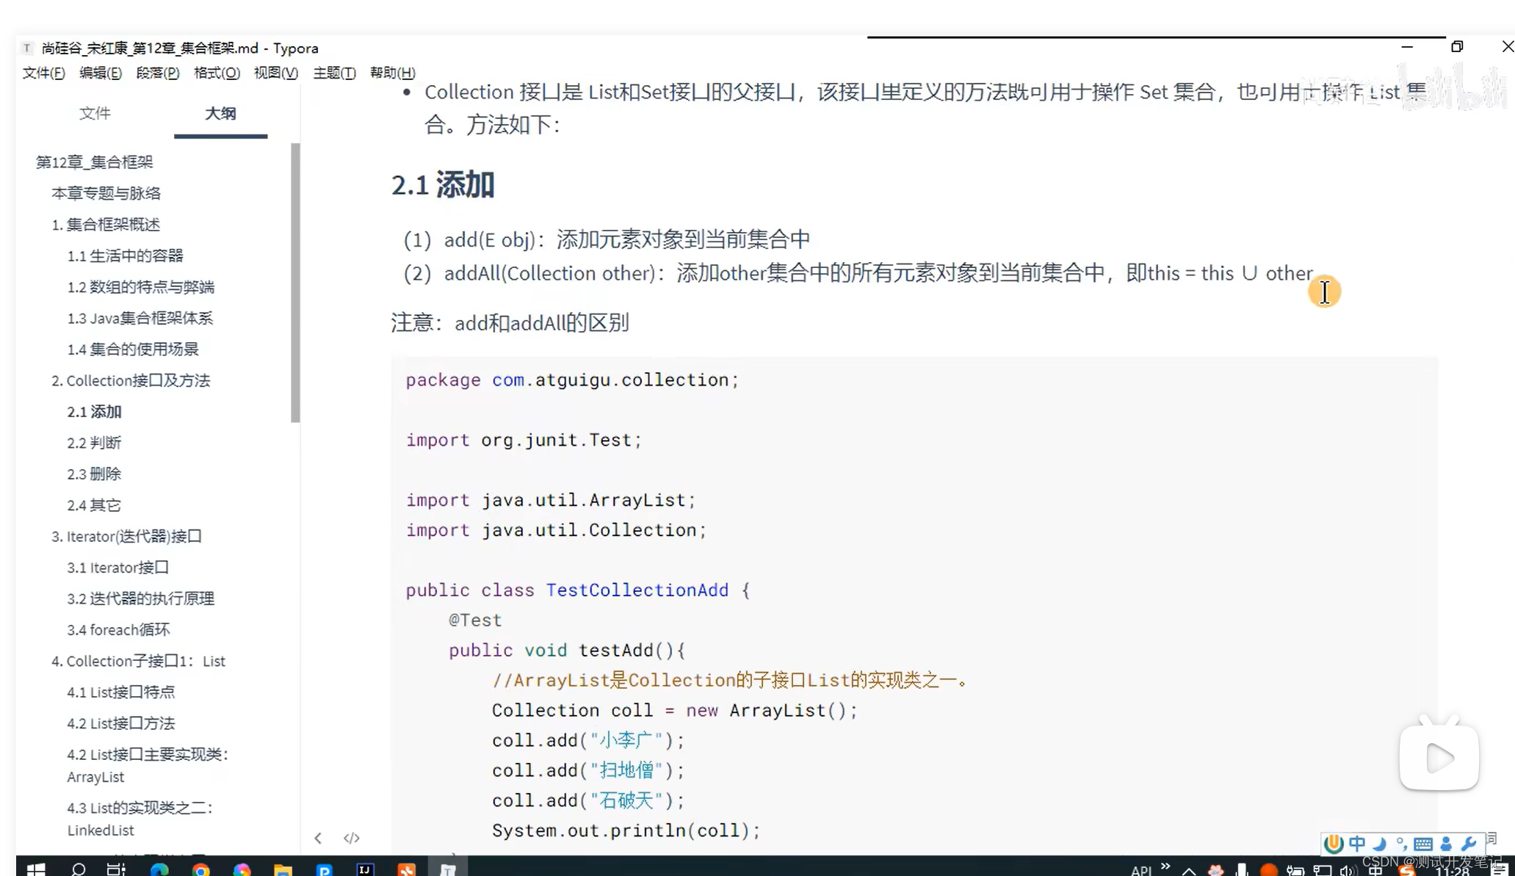Switch sidebar to 文件 tab
The width and height of the screenshot is (1515, 876).
95,113
